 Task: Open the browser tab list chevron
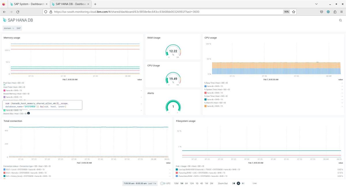[316, 4]
